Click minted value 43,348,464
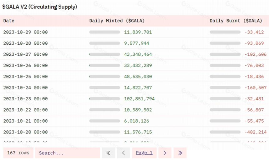Image resolution: width=269 pixels, height=161 pixels. coord(138,54)
